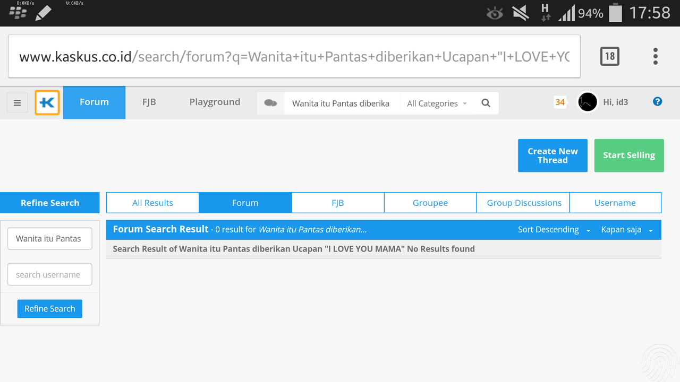The image size is (680, 382).
Task: Click the Forum Search Result heading
Action: click(x=160, y=229)
